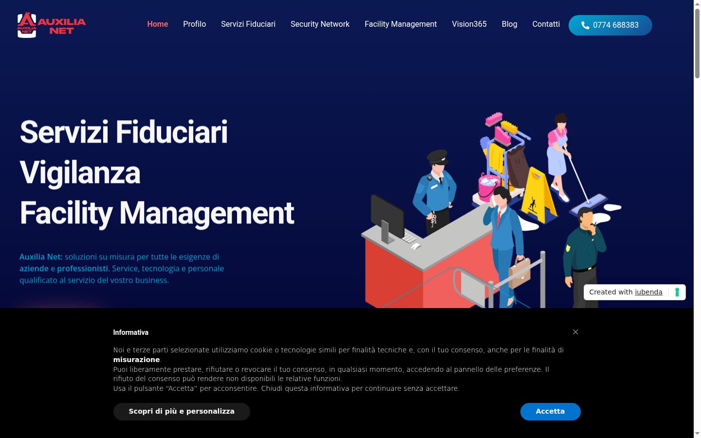This screenshot has width=701, height=438.
Task: Visit the Blog section
Action: point(510,24)
